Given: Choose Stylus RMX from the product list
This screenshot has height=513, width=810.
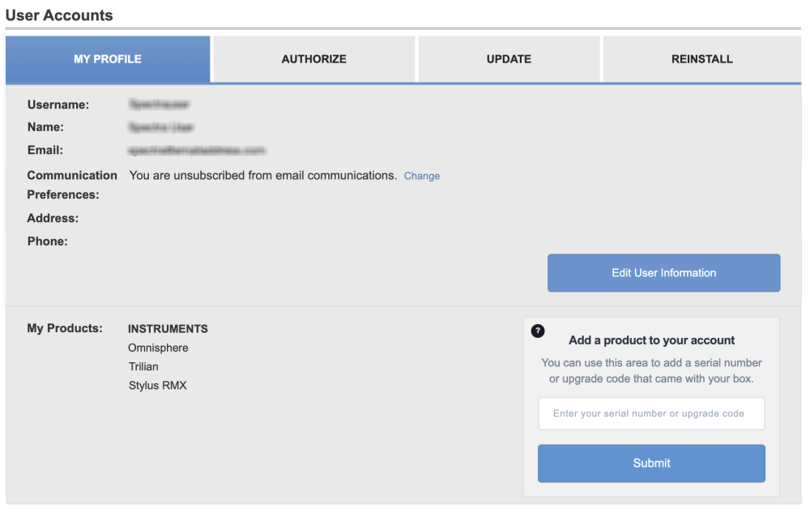Looking at the screenshot, I should (x=157, y=386).
